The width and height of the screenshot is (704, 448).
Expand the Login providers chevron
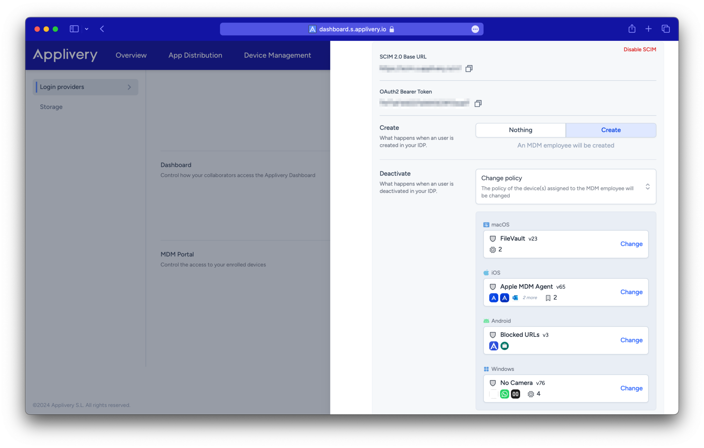(129, 87)
